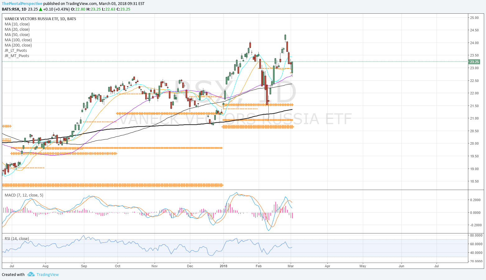Screen dimensions: 486x280
Task: Click the MA (200, close) indicator label
Action: 18,45
